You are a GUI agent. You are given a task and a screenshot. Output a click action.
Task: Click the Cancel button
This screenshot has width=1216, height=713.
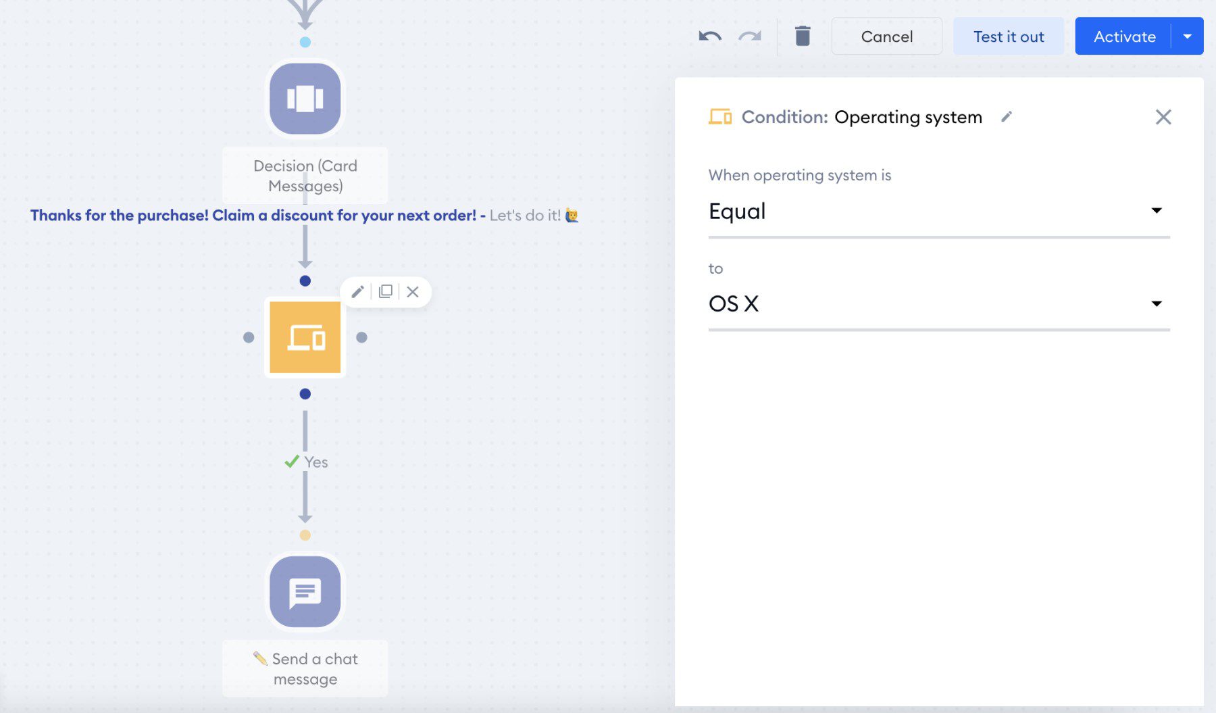pos(887,36)
